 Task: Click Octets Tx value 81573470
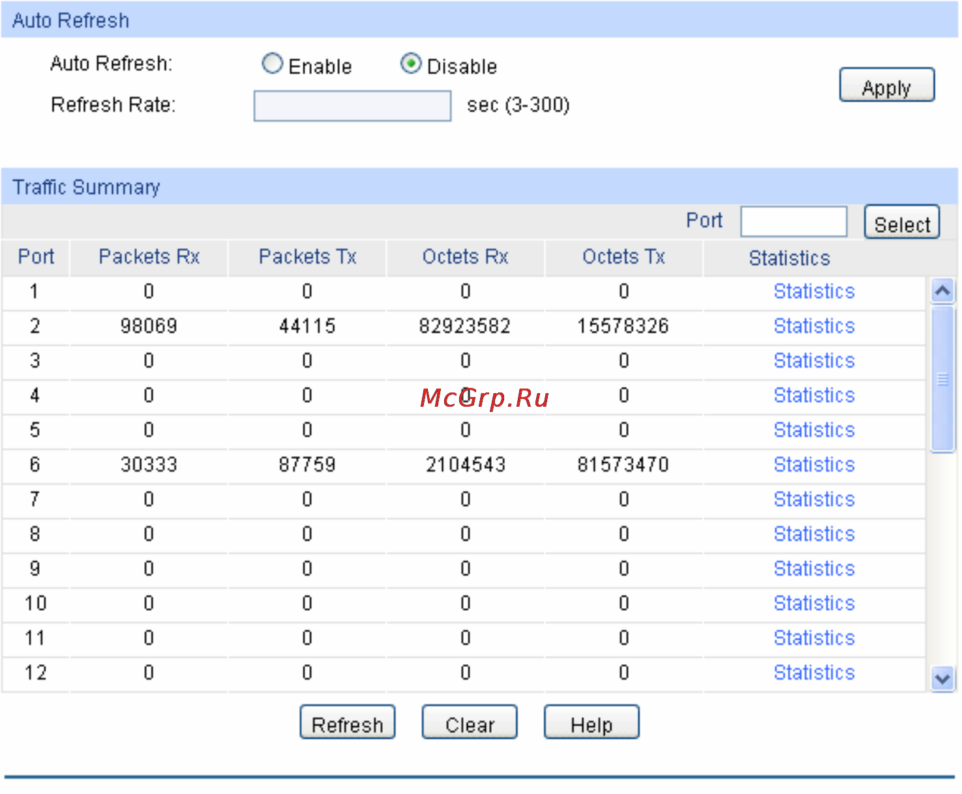click(624, 465)
